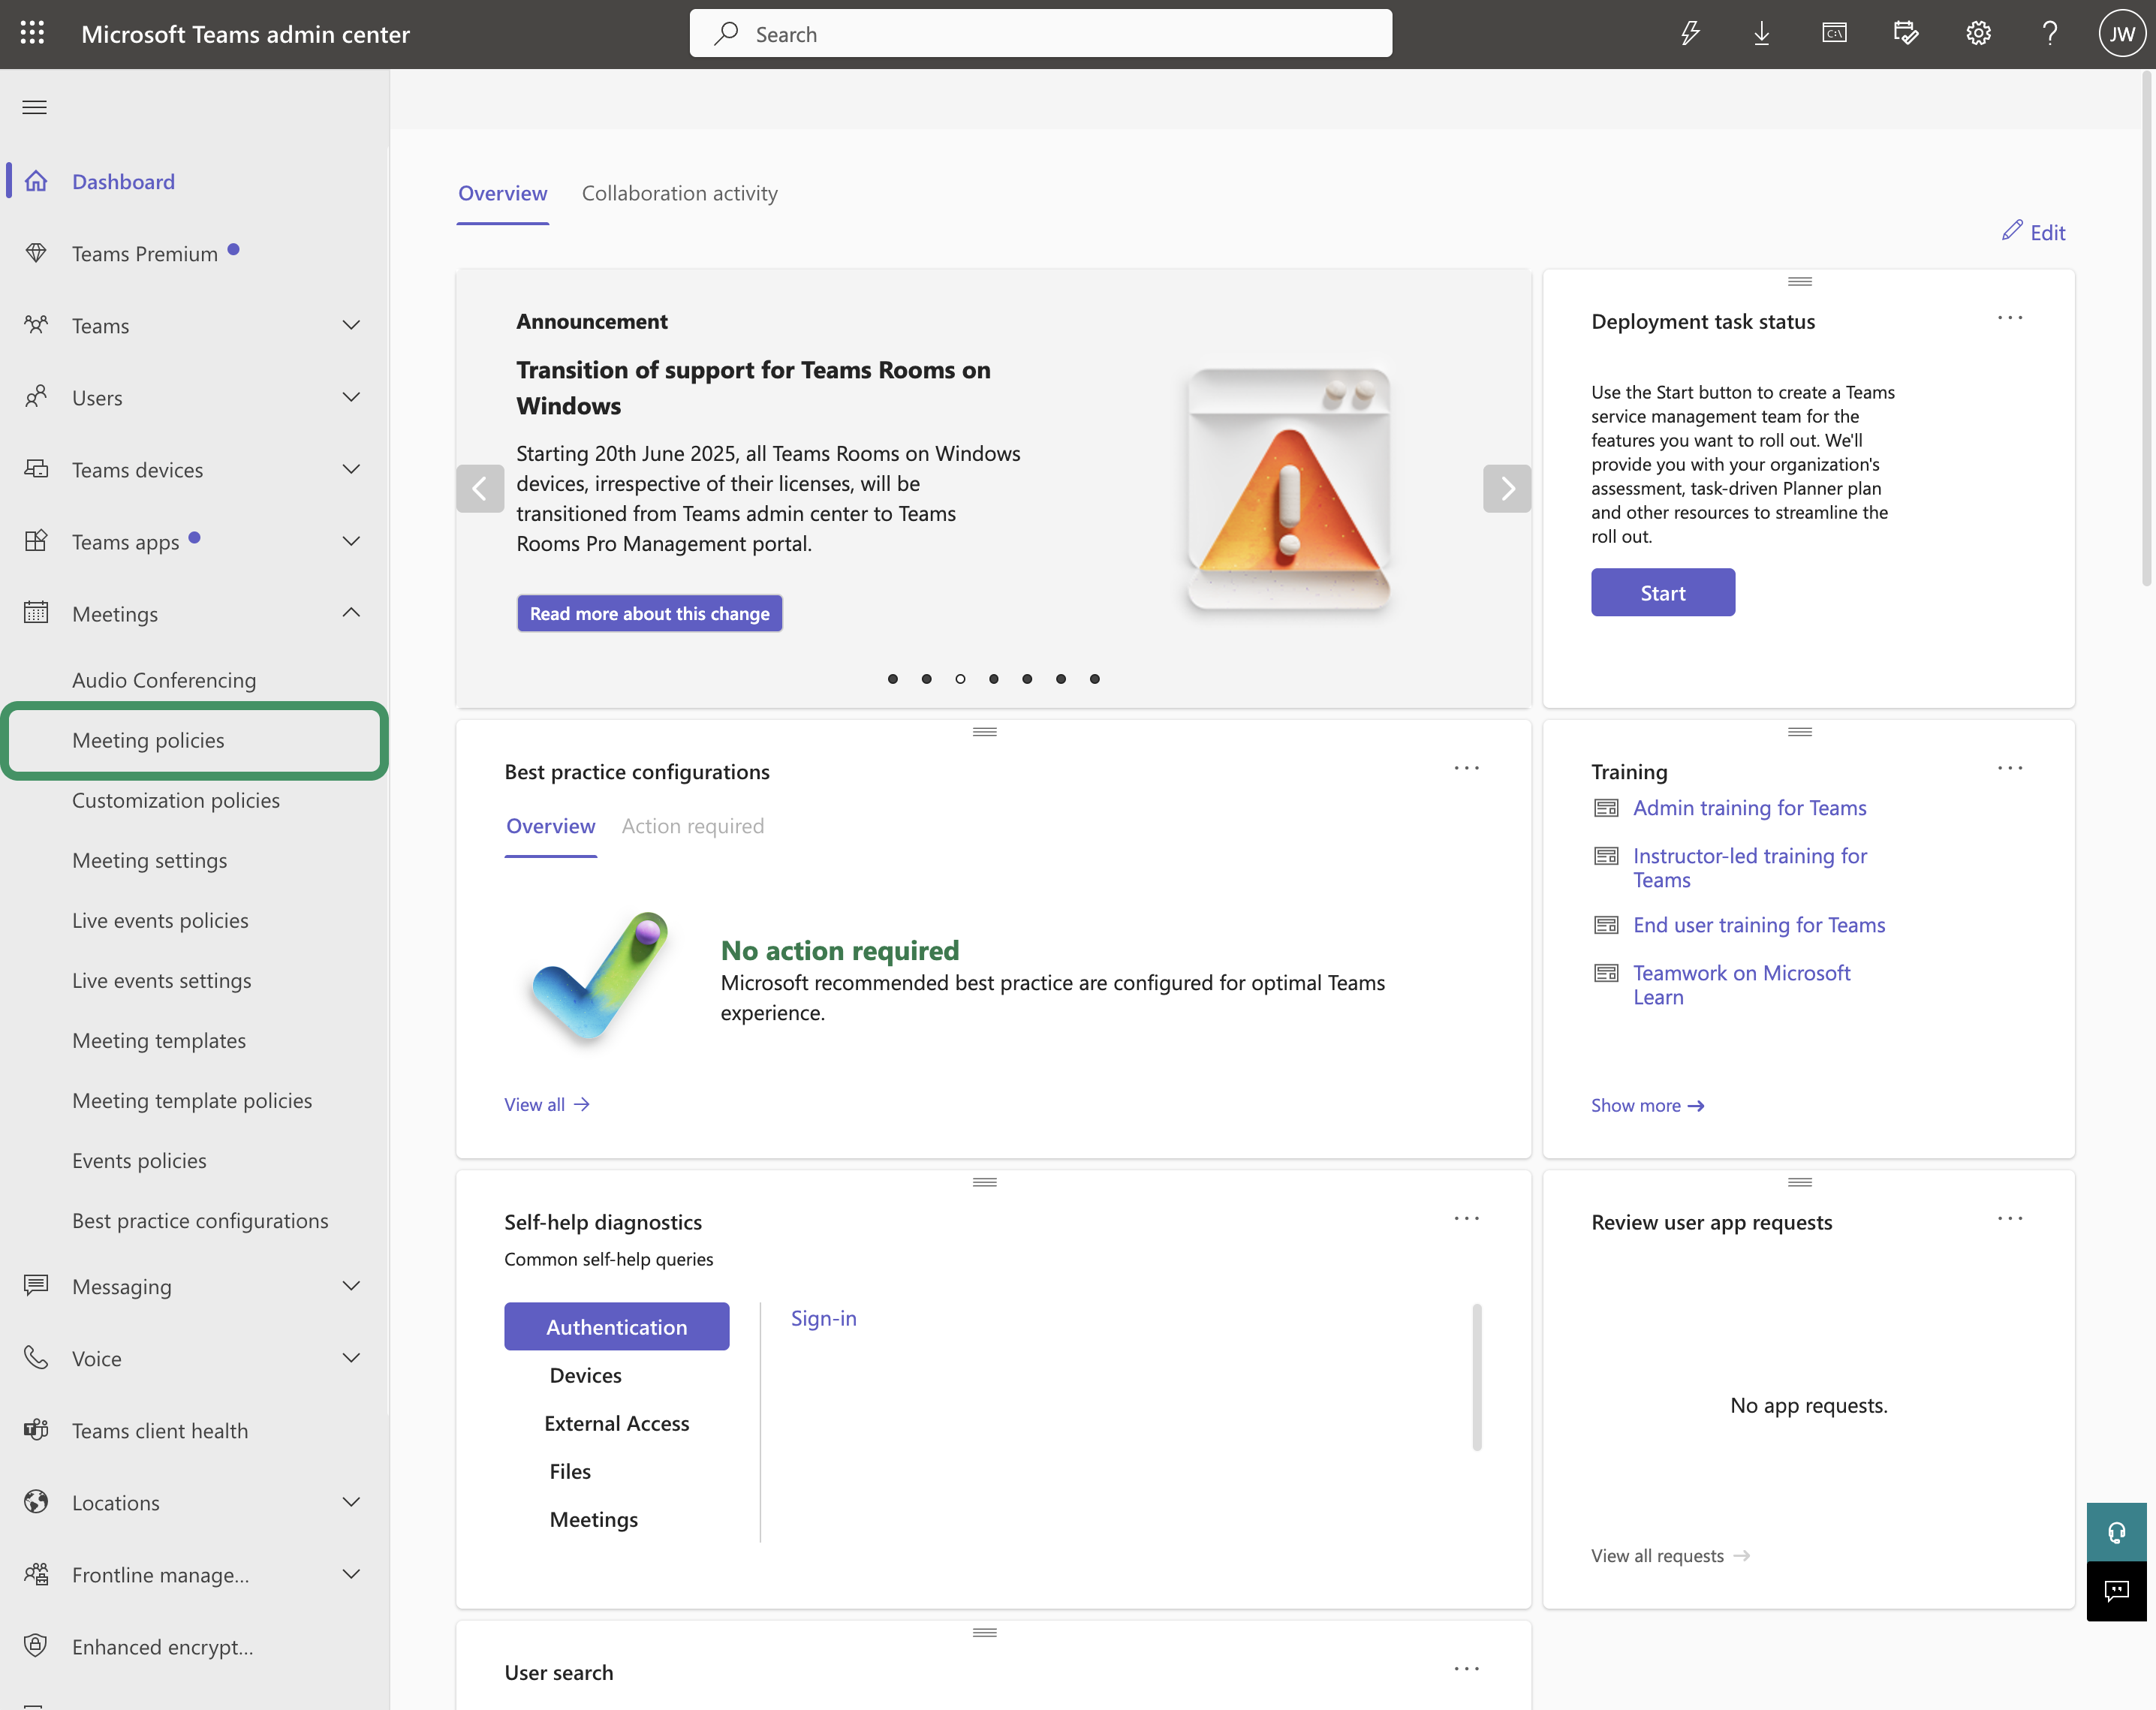The height and width of the screenshot is (1710, 2156).
Task: Open Action required tab in Best practice
Action: (x=693, y=826)
